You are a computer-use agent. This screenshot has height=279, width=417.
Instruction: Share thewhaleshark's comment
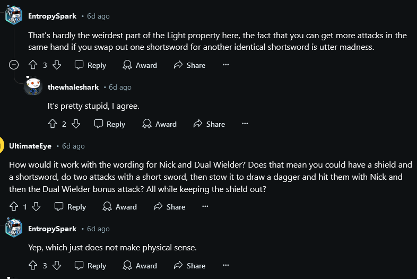pos(209,124)
